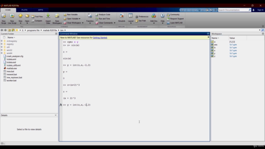Open the Community link
The image size is (265, 149).
coord(173,14)
